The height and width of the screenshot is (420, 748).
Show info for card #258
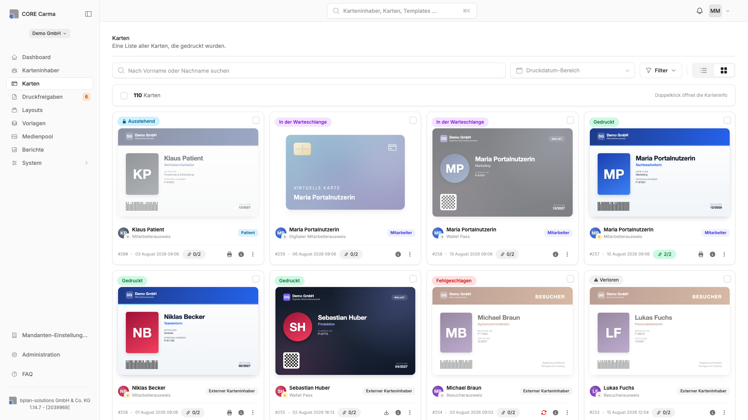556,254
